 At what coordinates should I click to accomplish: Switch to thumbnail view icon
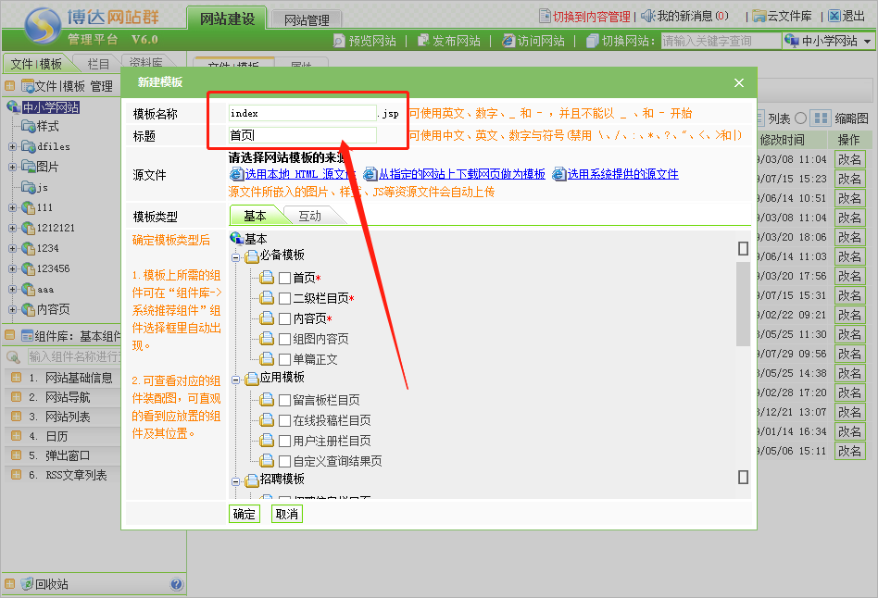click(x=821, y=118)
